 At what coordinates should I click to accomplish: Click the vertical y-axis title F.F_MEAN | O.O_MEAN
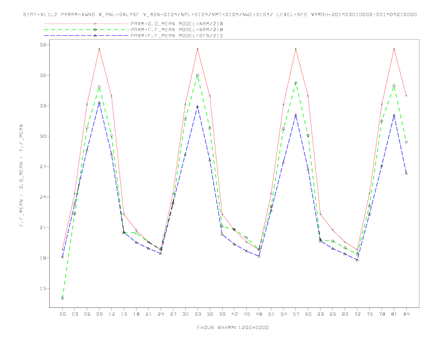click(x=21, y=175)
